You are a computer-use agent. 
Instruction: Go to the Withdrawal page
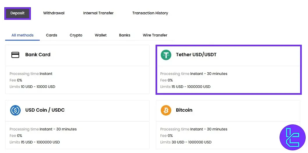(x=54, y=13)
